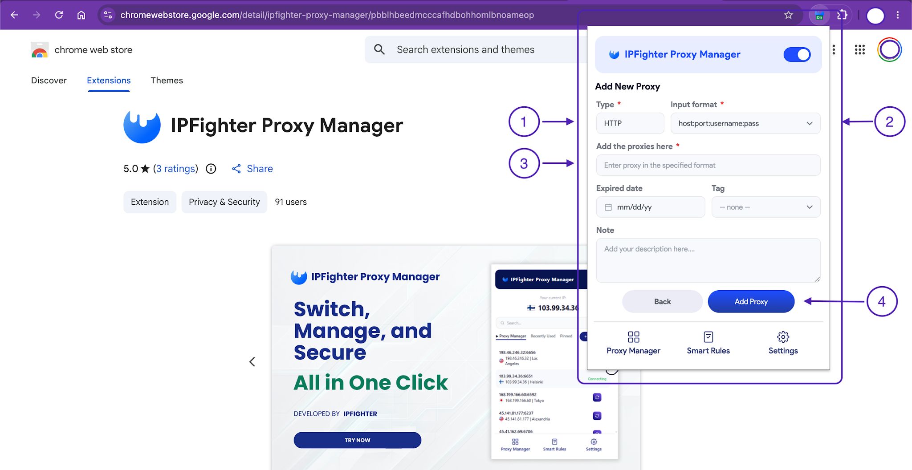Click the '91 users' text

click(x=291, y=202)
